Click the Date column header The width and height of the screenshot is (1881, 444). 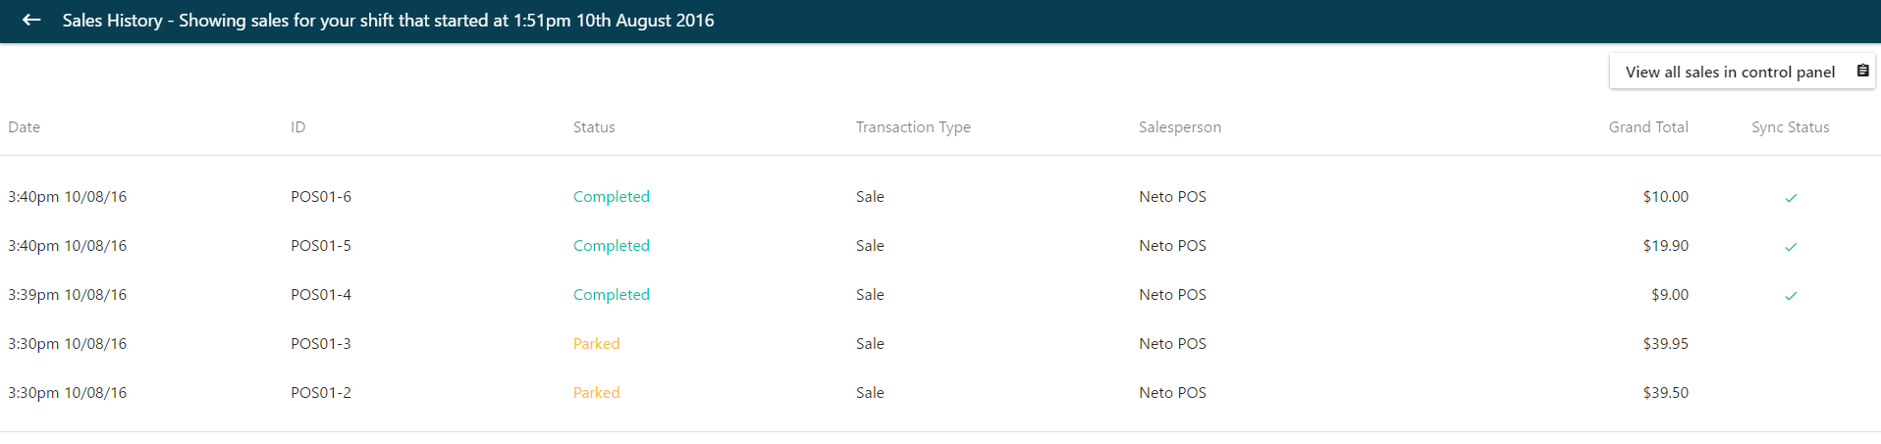pyautogui.click(x=25, y=127)
